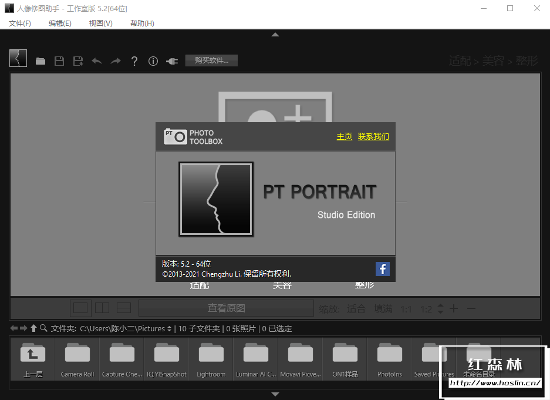Set zoom to 填满 fill
550x400 pixels.
tap(383, 309)
